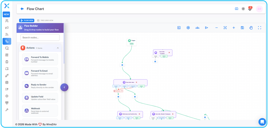Select the hand pan tool
Viewport: 268px width, 128px height.
(251, 28)
